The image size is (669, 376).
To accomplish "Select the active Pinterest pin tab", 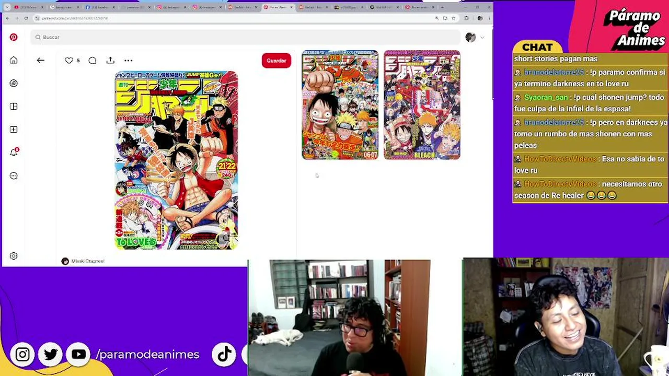I will click(x=279, y=7).
